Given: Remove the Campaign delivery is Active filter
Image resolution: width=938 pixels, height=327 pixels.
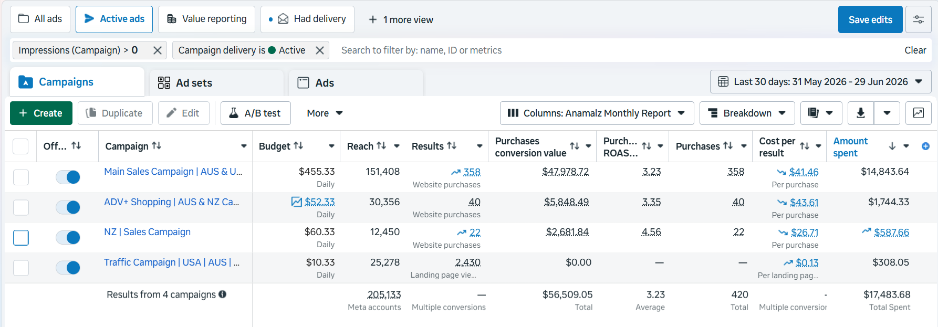Looking at the screenshot, I should [x=319, y=50].
